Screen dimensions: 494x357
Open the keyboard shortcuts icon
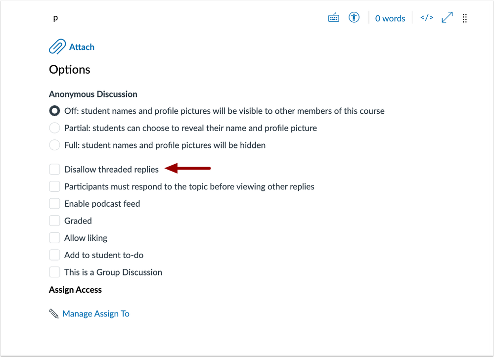click(334, 18)
